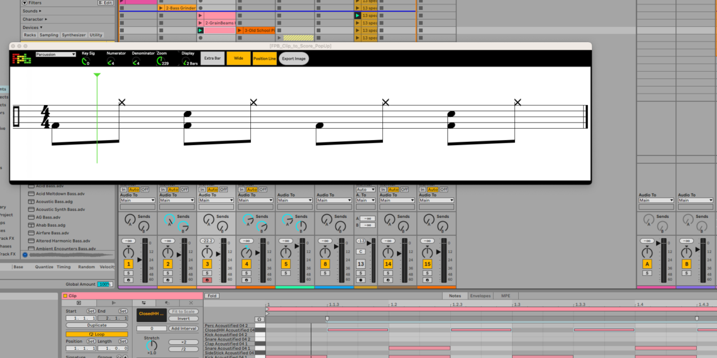Toggle the Position Line button

[264, 58]
